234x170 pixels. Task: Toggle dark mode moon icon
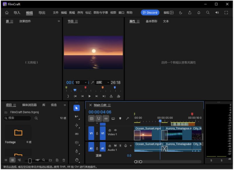[180, 13]
